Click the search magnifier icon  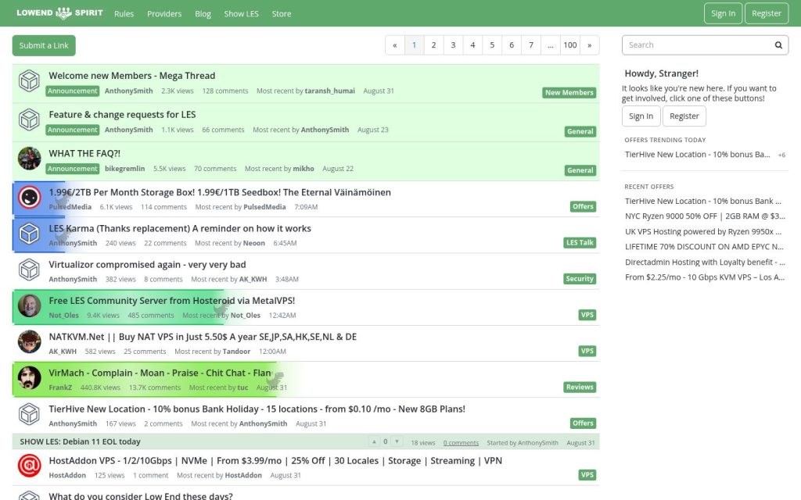coord(778,45)
